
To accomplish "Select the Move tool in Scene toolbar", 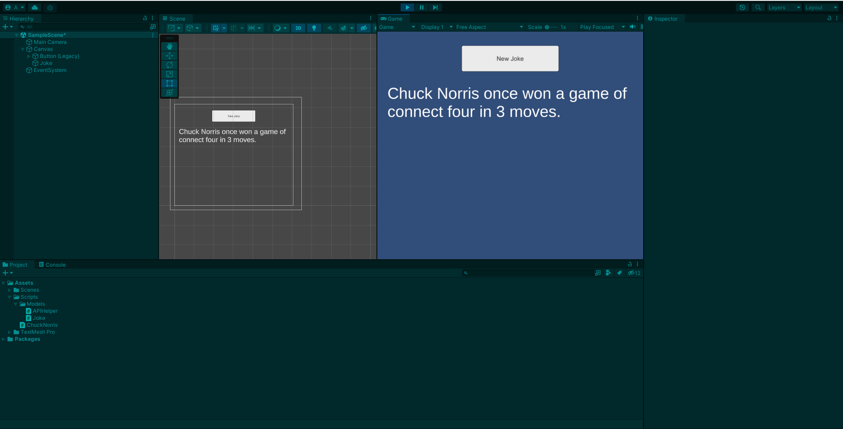I will coord(170,56).
